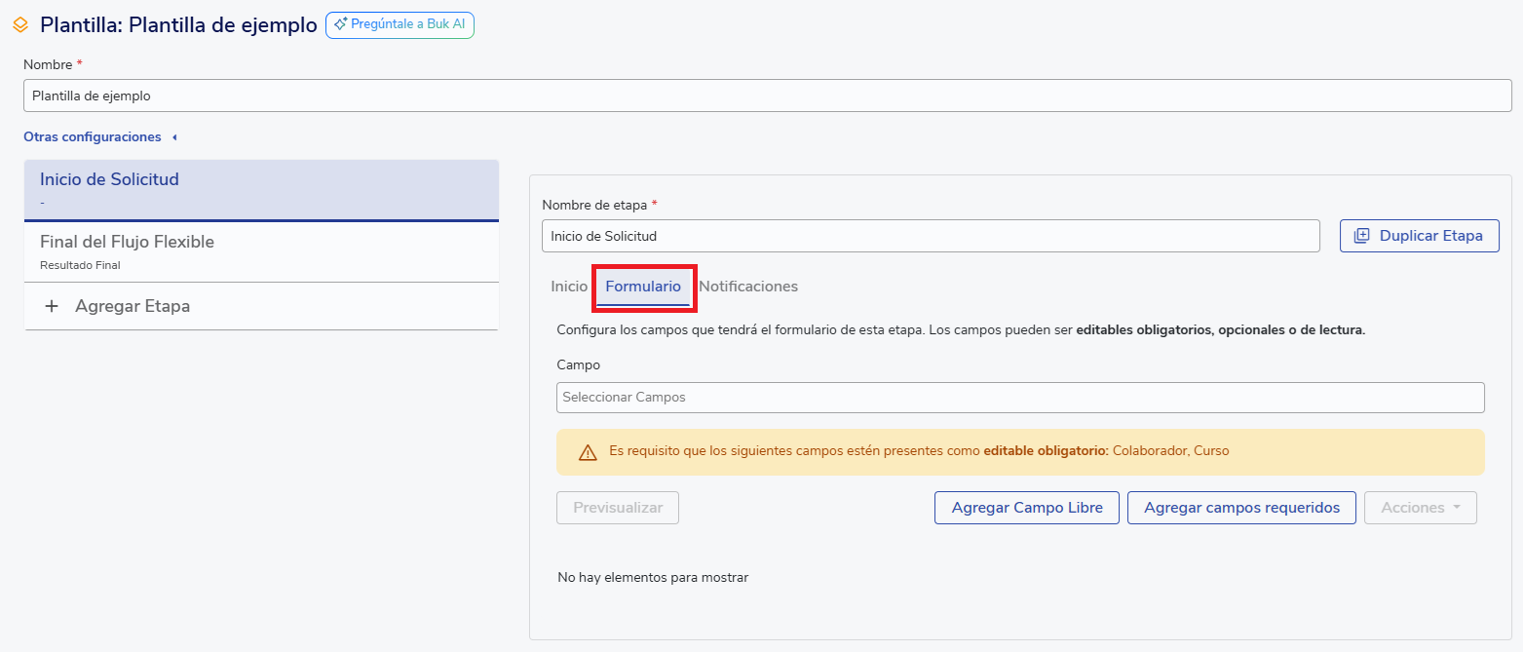
Task: Select the Inicio de Solicitud stage
Action: (x=261, y=190)
